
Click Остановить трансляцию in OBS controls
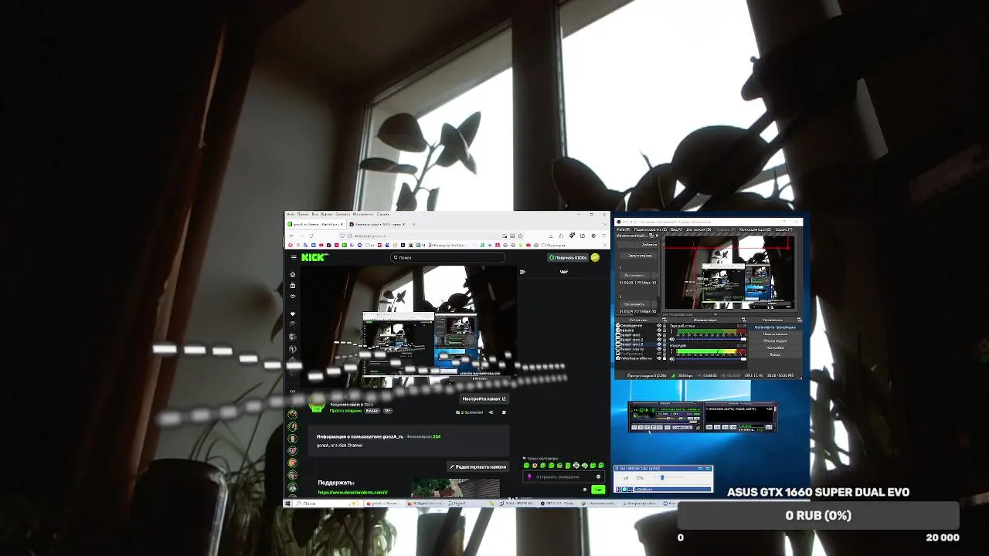point(775,327)
